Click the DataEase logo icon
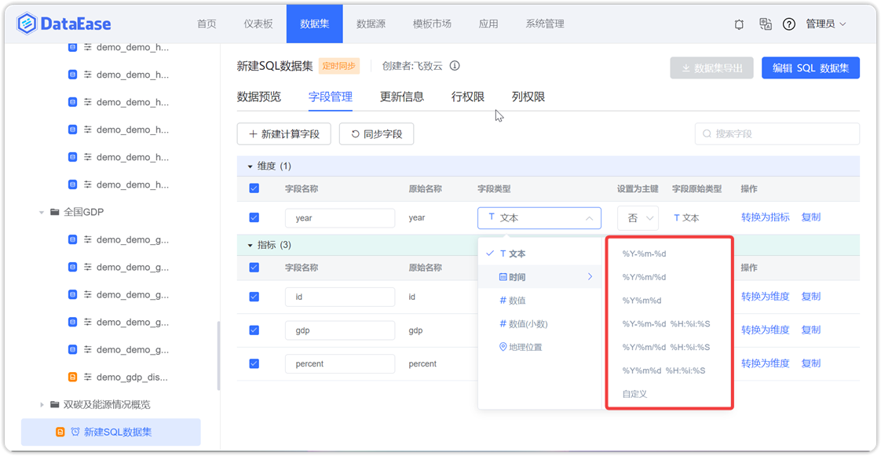This screenshot has height=456, width=881. coord(27,24)
